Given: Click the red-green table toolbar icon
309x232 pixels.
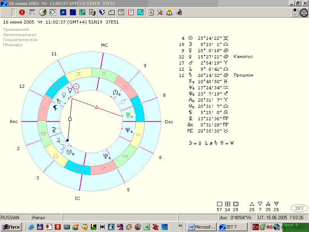Looking at the screenshot, I should [121, 12].
